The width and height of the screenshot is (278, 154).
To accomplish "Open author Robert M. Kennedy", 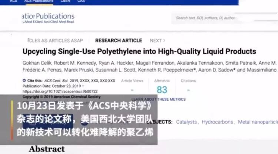I will pyautogui.click(x=75, y=63).
